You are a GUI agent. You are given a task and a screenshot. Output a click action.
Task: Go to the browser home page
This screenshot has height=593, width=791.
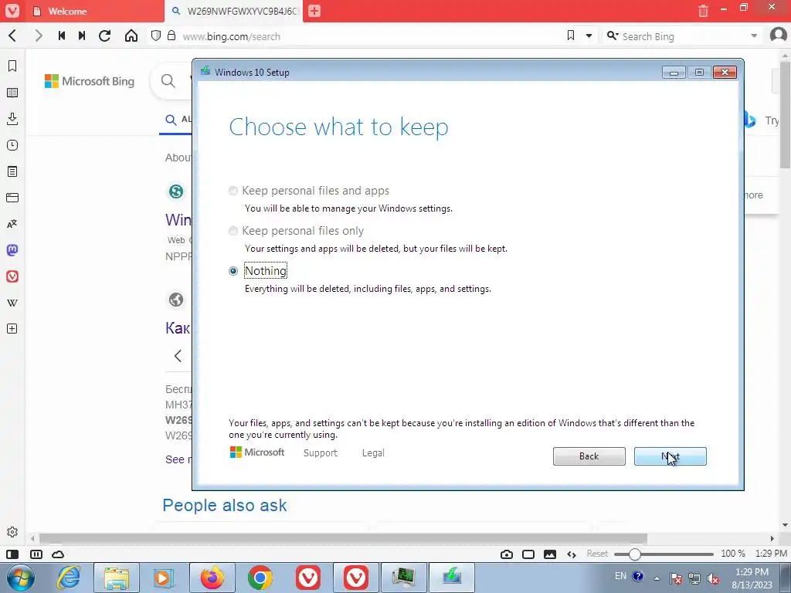[131, 36]
